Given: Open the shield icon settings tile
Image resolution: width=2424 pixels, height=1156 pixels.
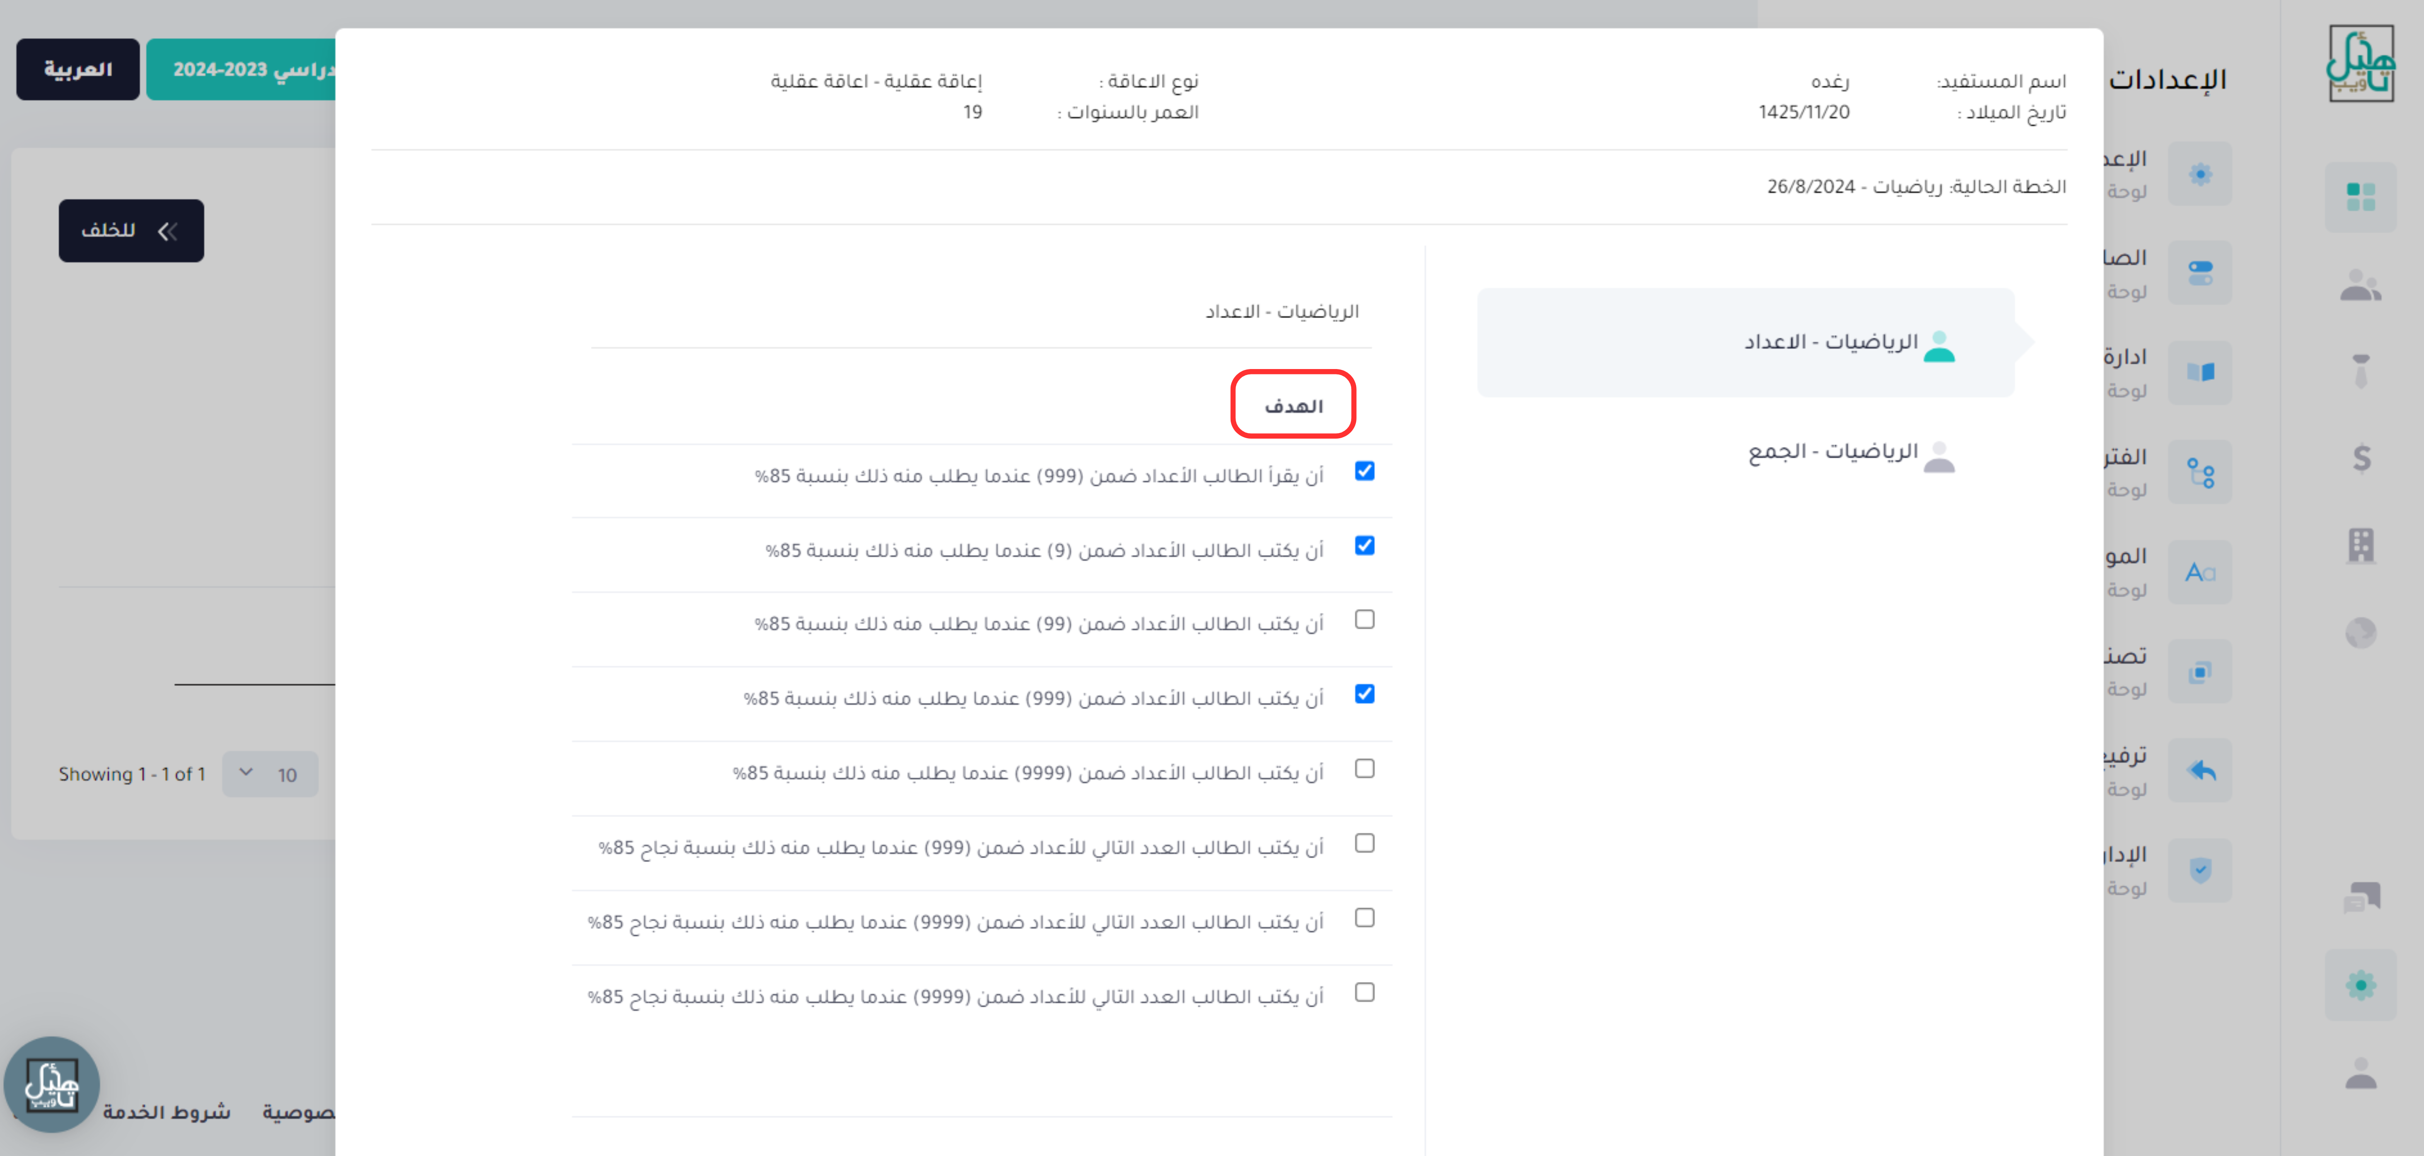Looking at the screenshot, I should point(2200,870).
